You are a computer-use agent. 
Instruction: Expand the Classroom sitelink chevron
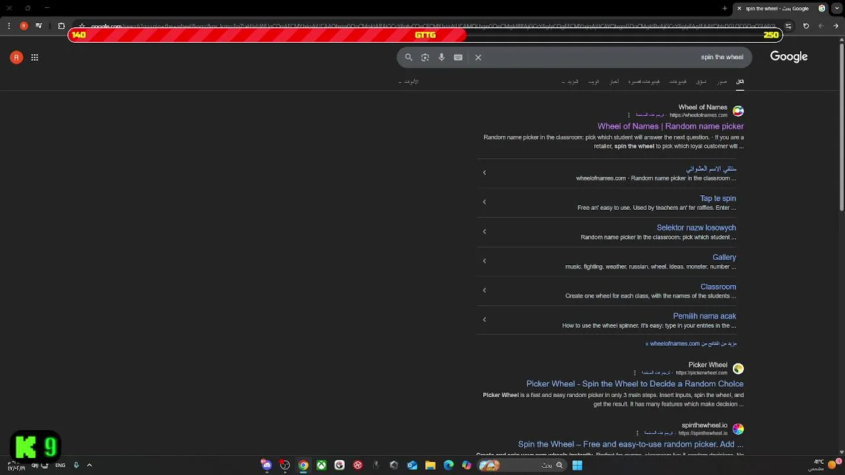click(x=485, y=290)
